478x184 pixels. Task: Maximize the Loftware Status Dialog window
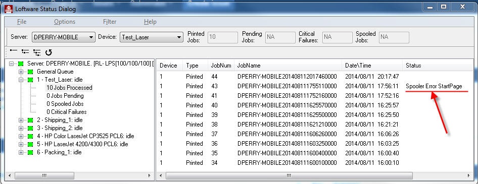444,7
